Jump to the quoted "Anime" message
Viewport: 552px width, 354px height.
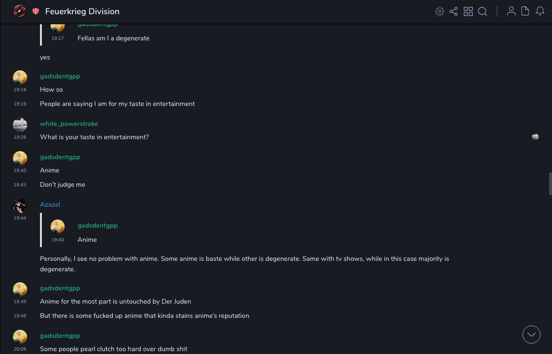pyautogui.click(x=87, y=239)
